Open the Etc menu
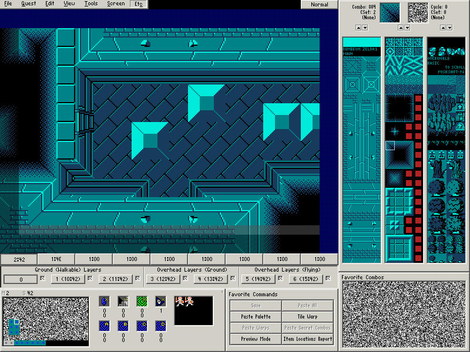470x352 pixels. point(139,4)
